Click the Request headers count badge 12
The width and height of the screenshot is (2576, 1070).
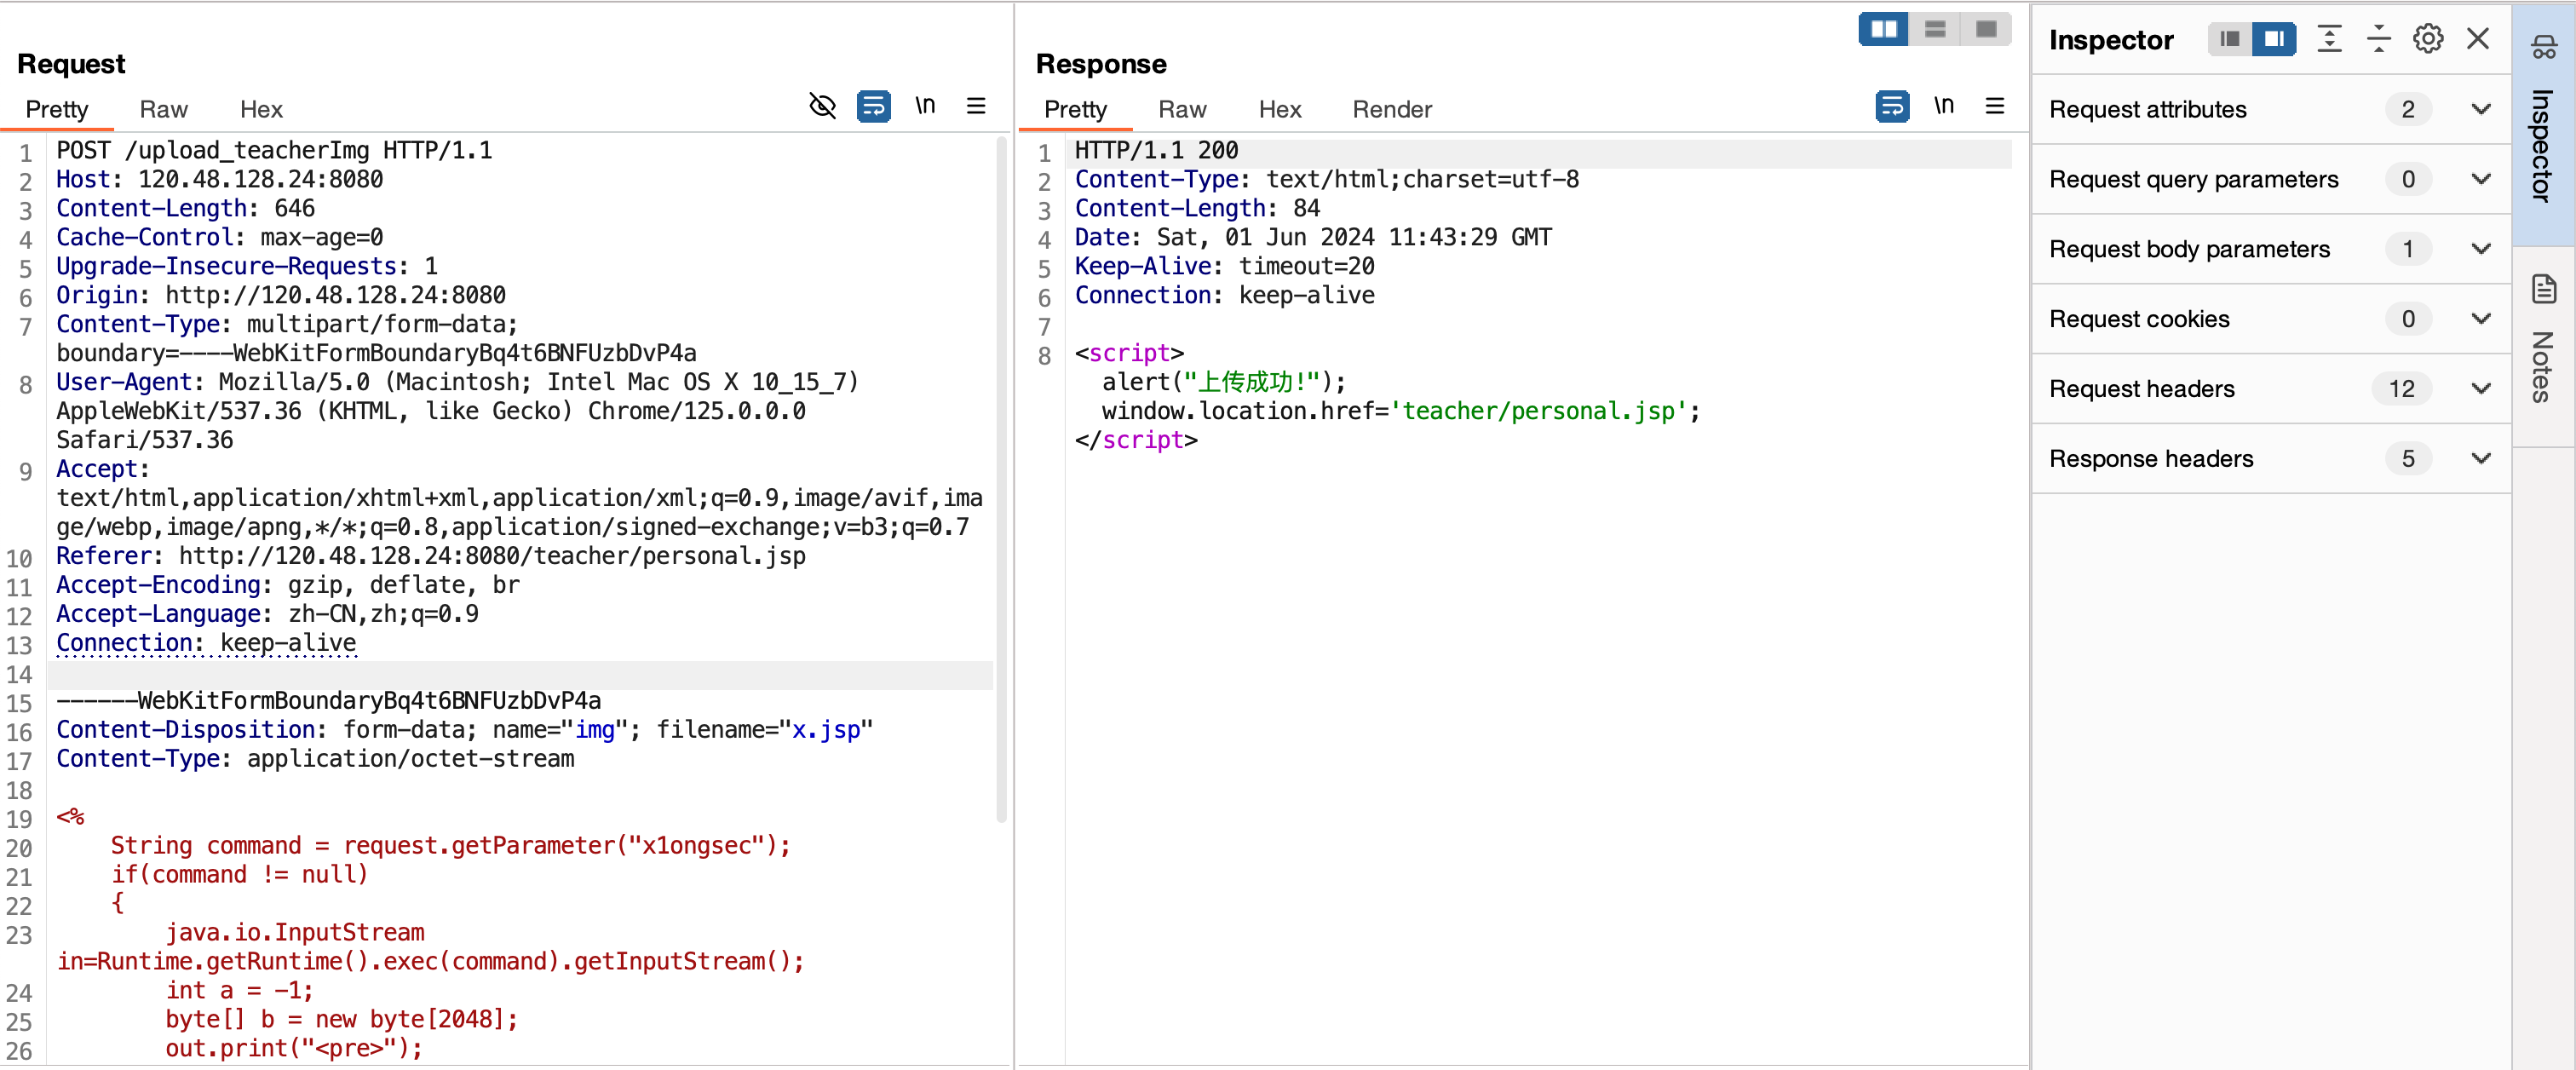point(2401,389)
